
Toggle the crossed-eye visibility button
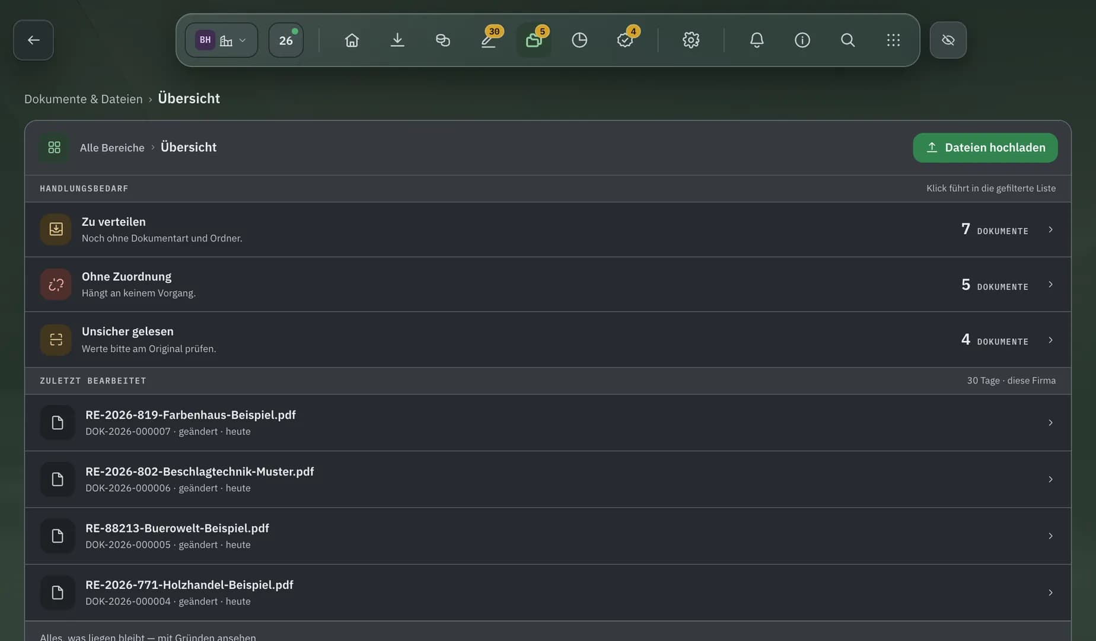click(x=948, y=40)
